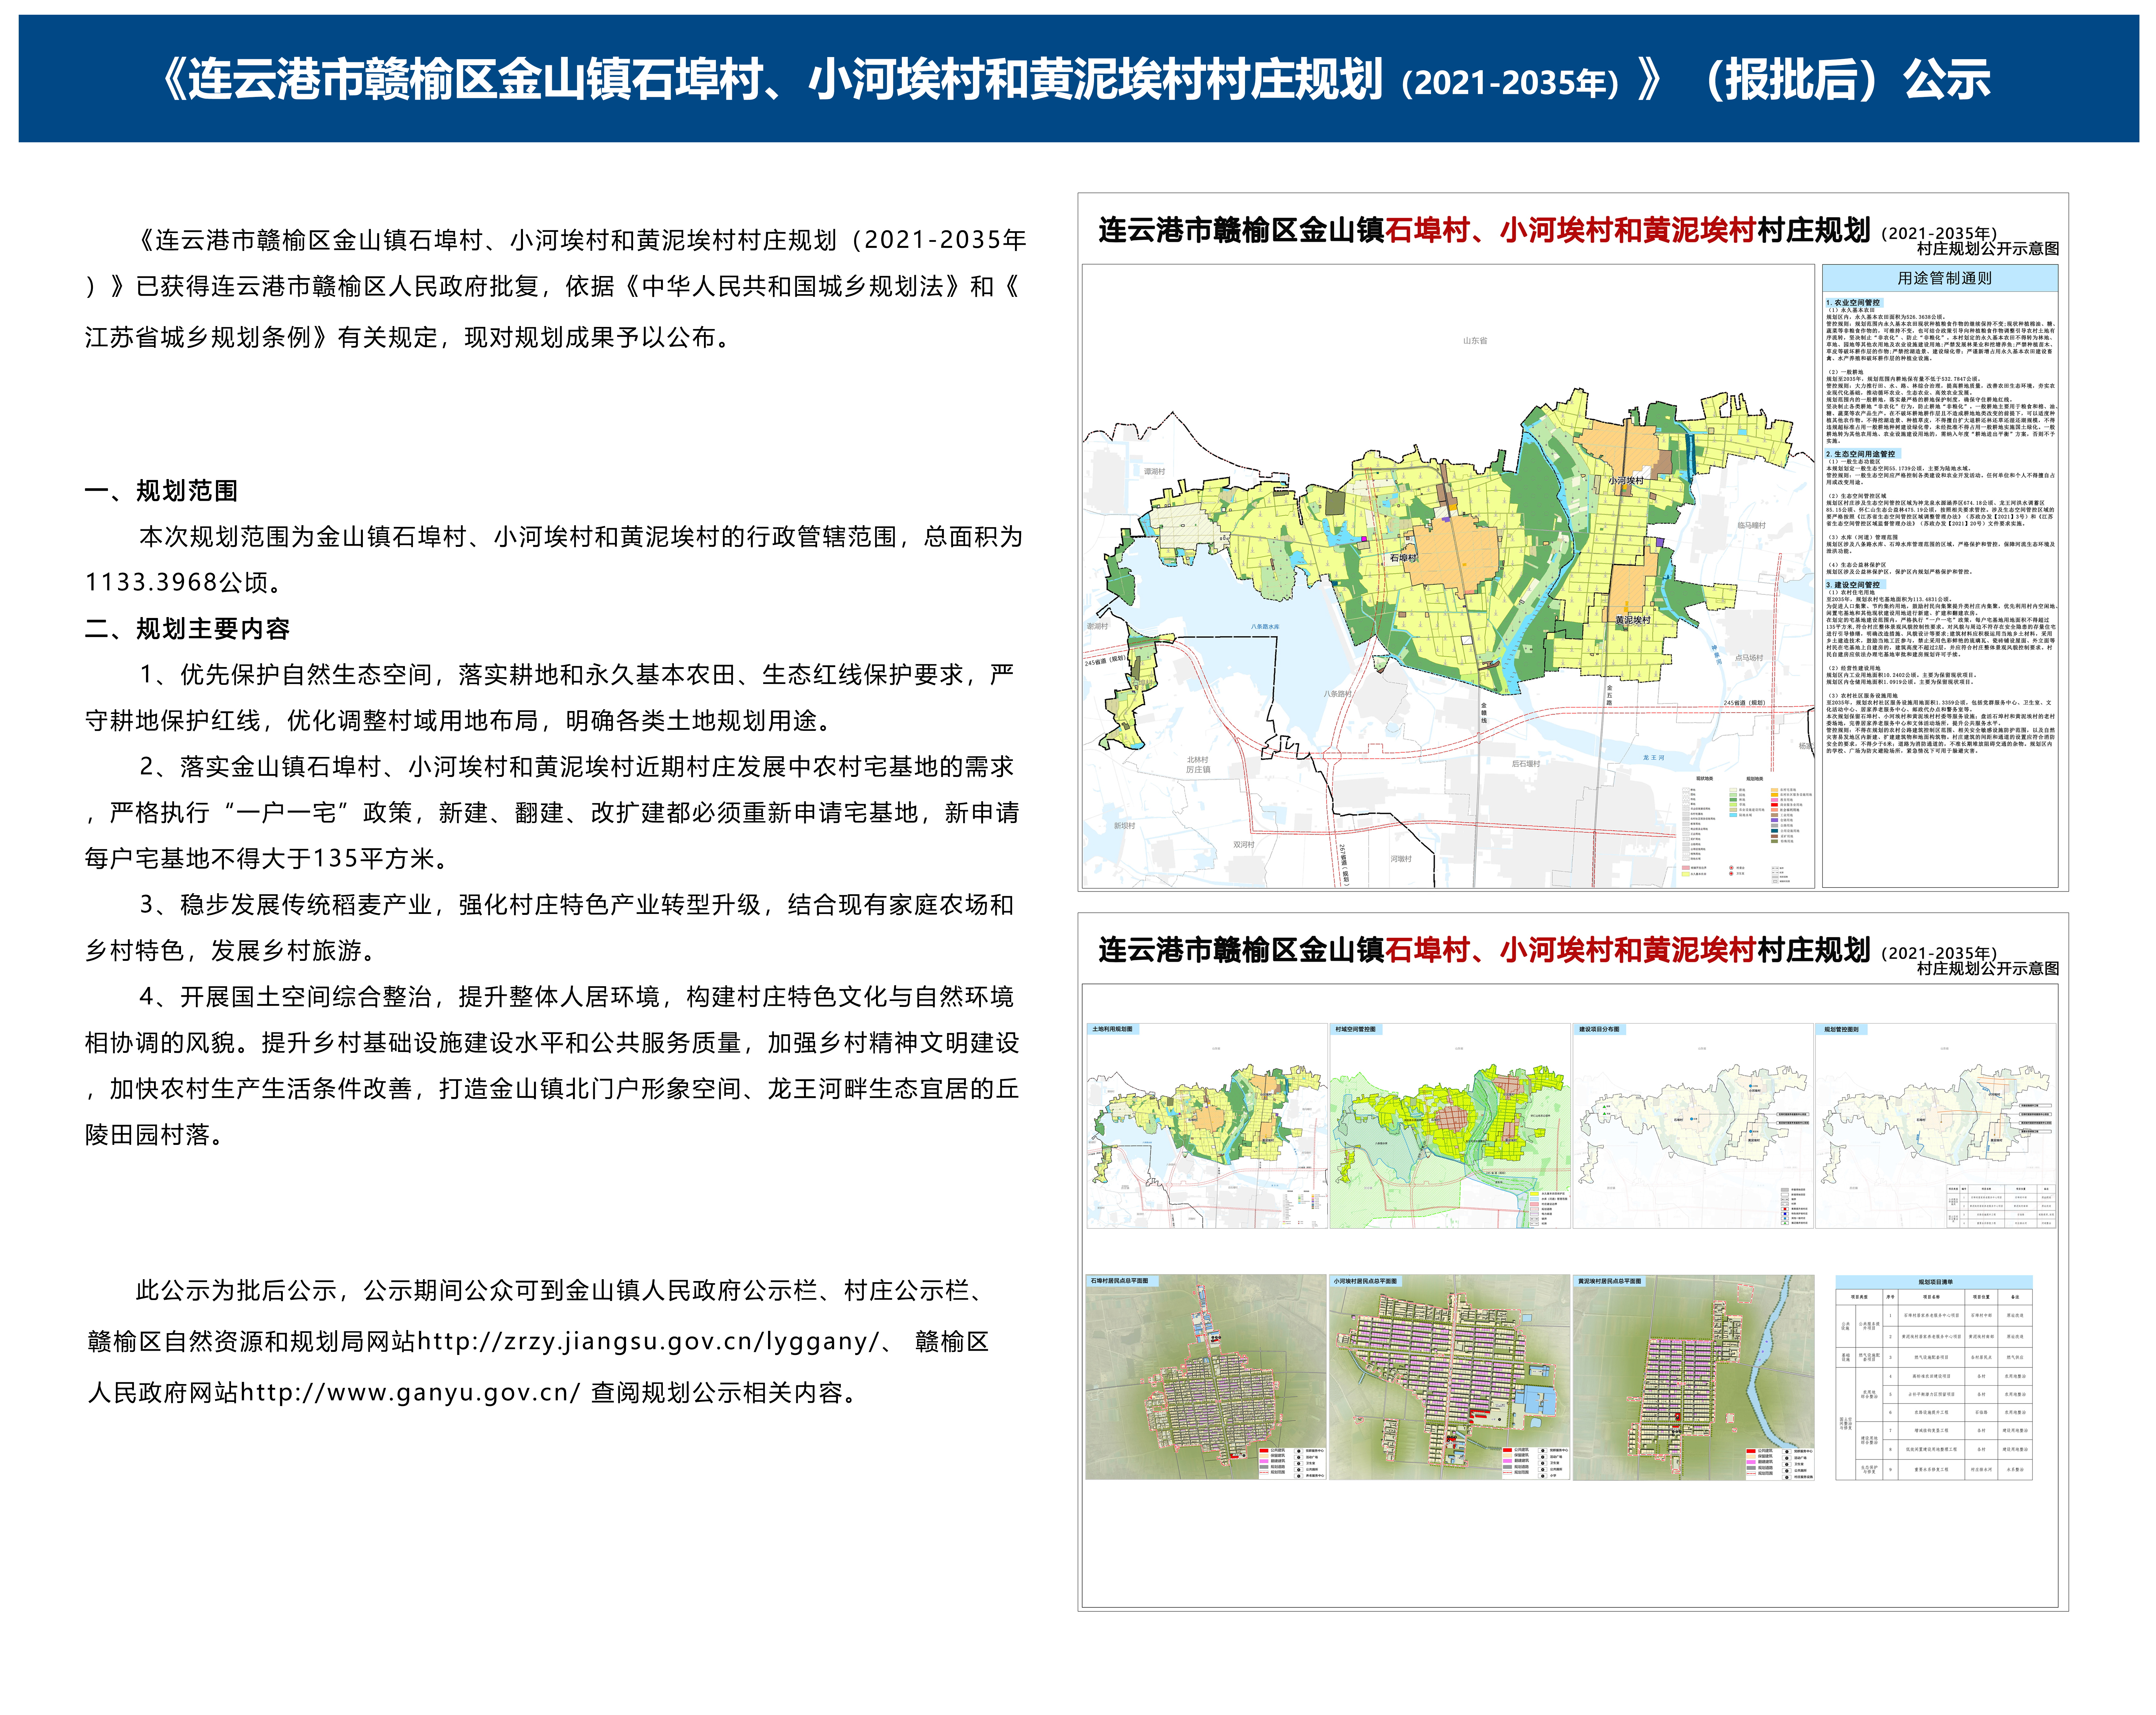2156x1715 pixels.
Task: Click the 龙王河 river label
Action: tap(1654, 758)
